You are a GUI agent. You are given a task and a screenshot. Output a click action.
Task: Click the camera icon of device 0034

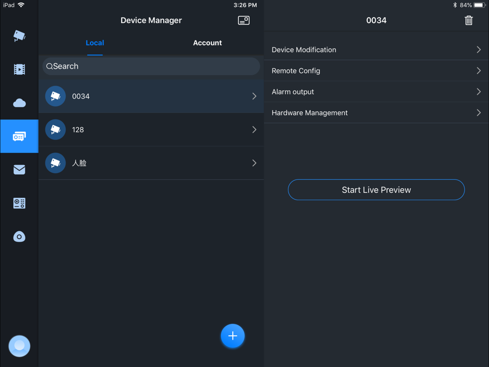click(56, 96)
